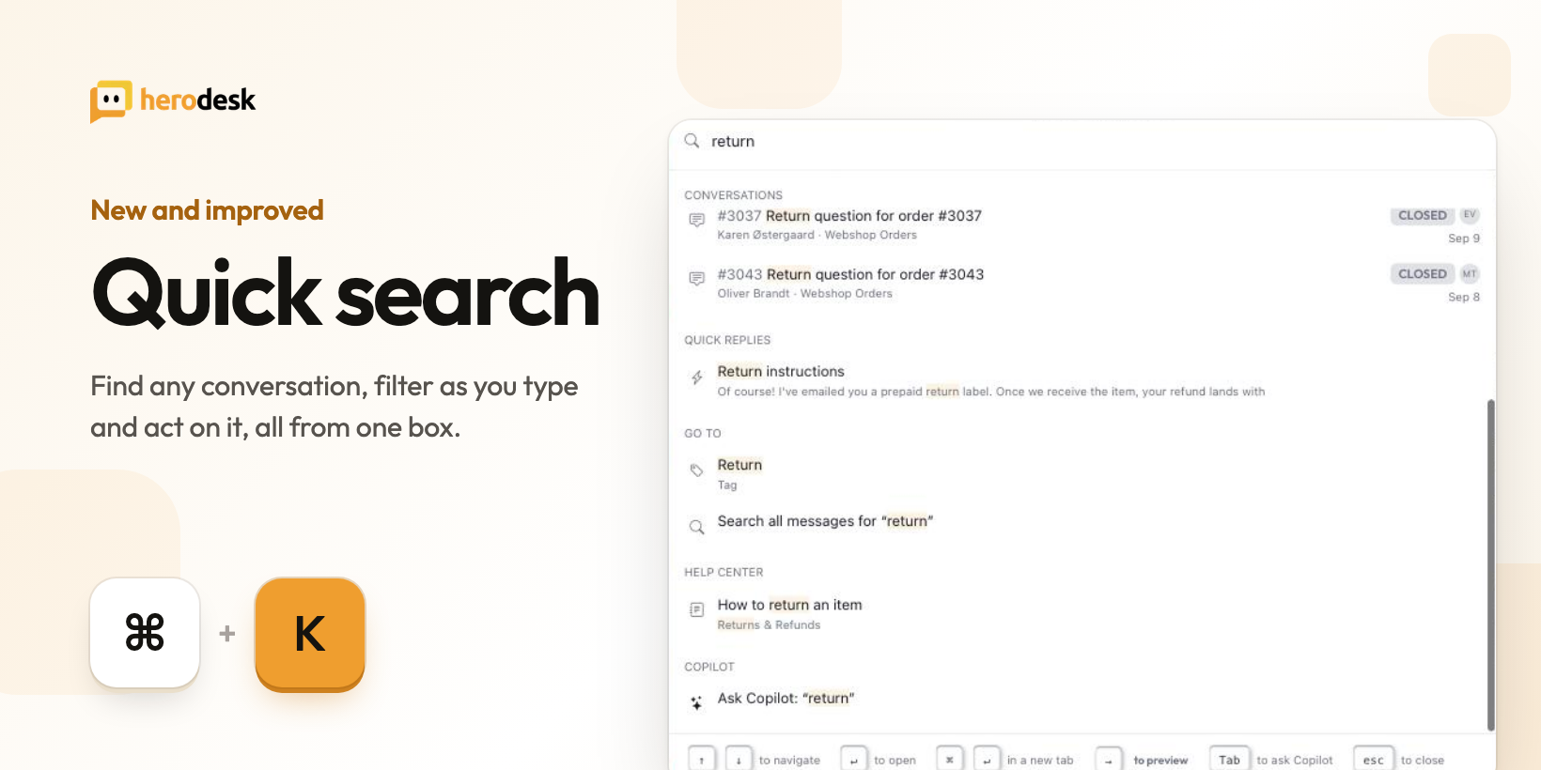The width and height of the screenshot is (1541, 770).
Task: Click the right arrow key hint 'to preview'
Action: point(1109,760)
